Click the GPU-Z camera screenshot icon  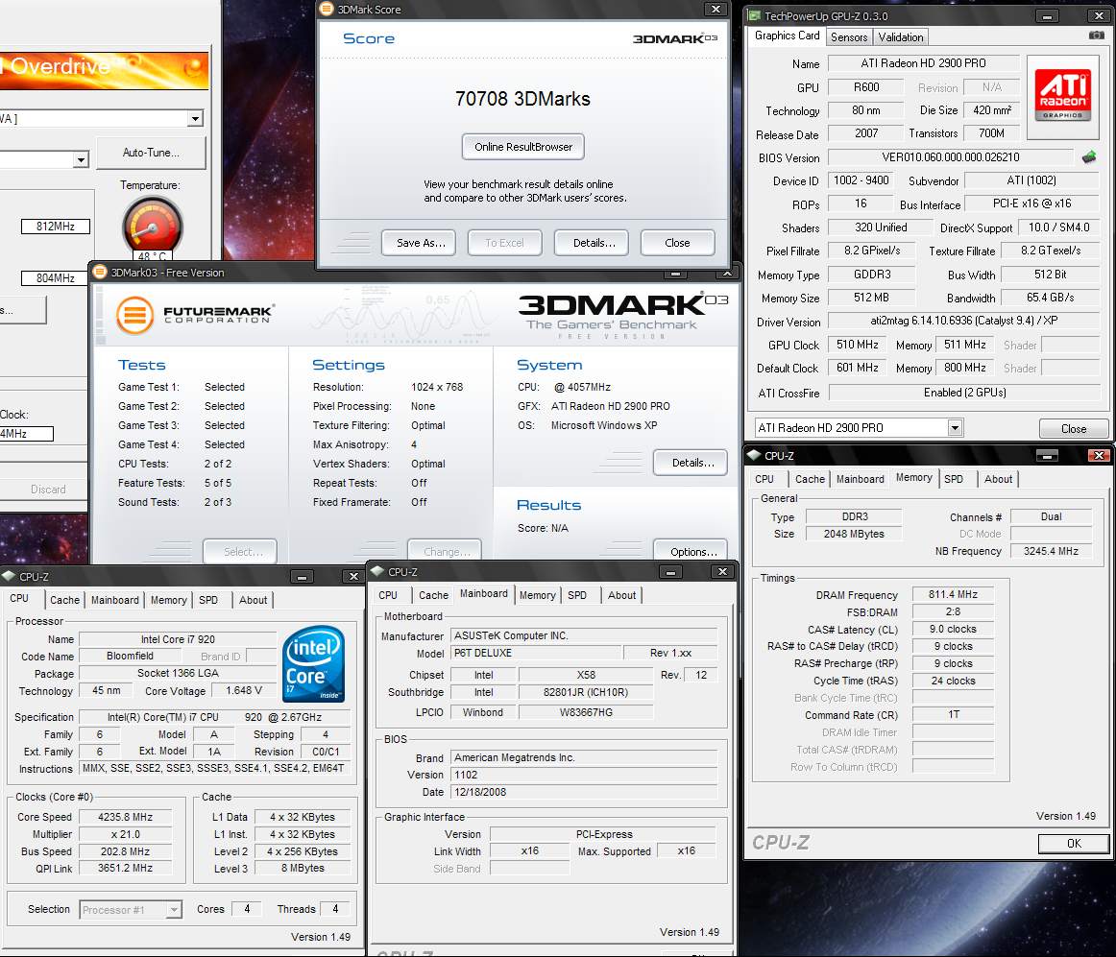(x=1097, y=35)
